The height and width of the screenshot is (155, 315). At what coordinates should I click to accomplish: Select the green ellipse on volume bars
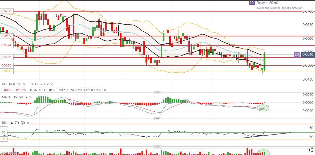click(264, 153)
